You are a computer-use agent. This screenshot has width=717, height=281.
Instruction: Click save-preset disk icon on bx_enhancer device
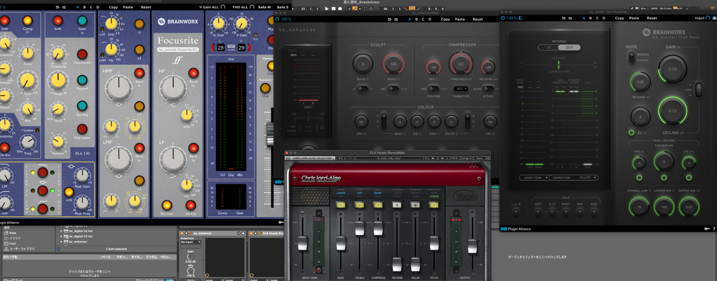click(x=243, y=233)
